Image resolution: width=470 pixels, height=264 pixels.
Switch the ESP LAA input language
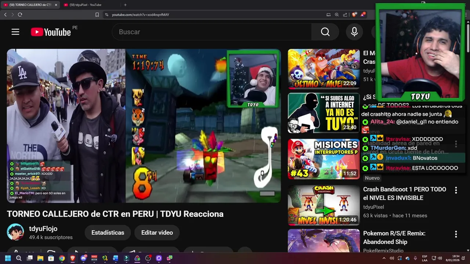click(x=424, y=258)
